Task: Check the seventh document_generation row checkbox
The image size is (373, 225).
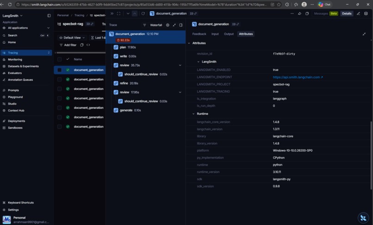Action: 60,127
